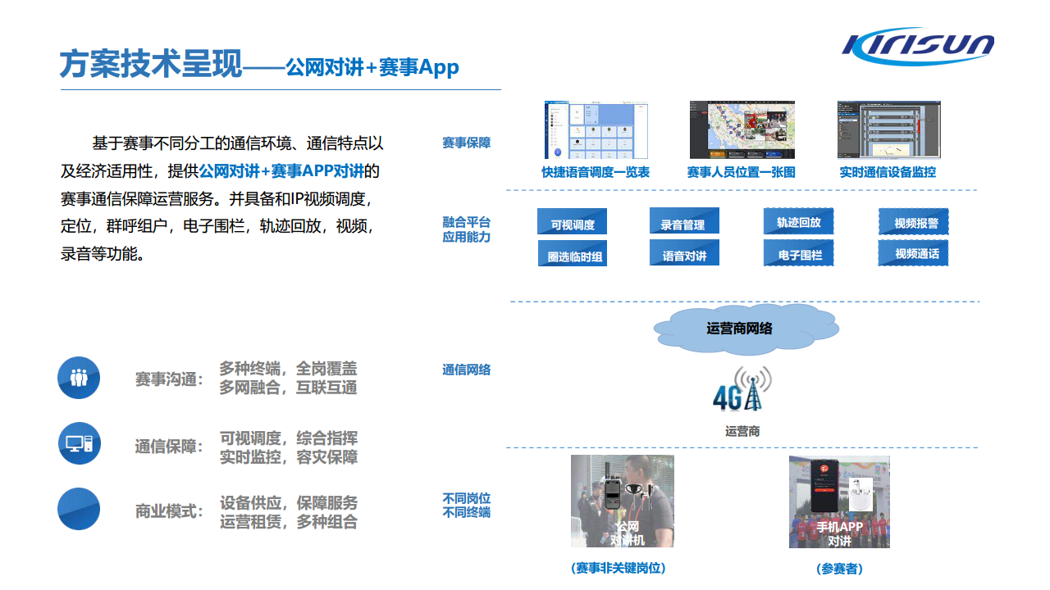Click the 多种终端,全岗覆盖 text line
Screen dimensions: 1050x590
[288, 369]
